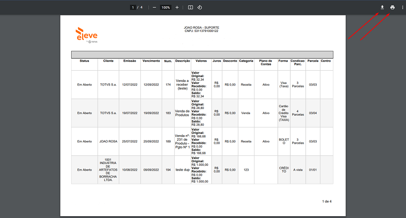This screenshot has width=406, height=218.
Task: Select the BOLETO payment form cell
Action: coord(284,141)
